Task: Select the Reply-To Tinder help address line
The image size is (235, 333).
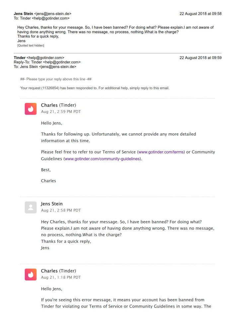Action: (47, 62)
